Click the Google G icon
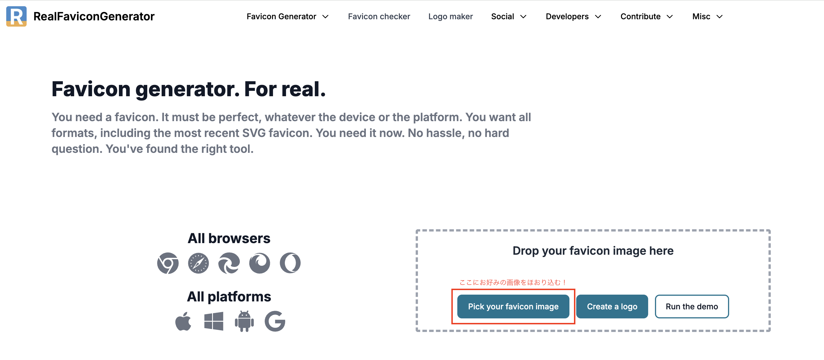 [275, 321]
